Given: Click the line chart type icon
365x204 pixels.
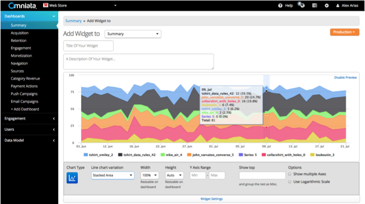Looking at the screenshot, I should pyautogui.click(x=72, y=178).
